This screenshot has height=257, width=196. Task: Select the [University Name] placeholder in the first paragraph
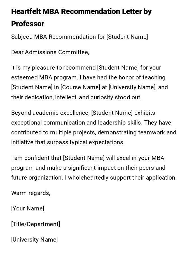(x=132, y=87)
